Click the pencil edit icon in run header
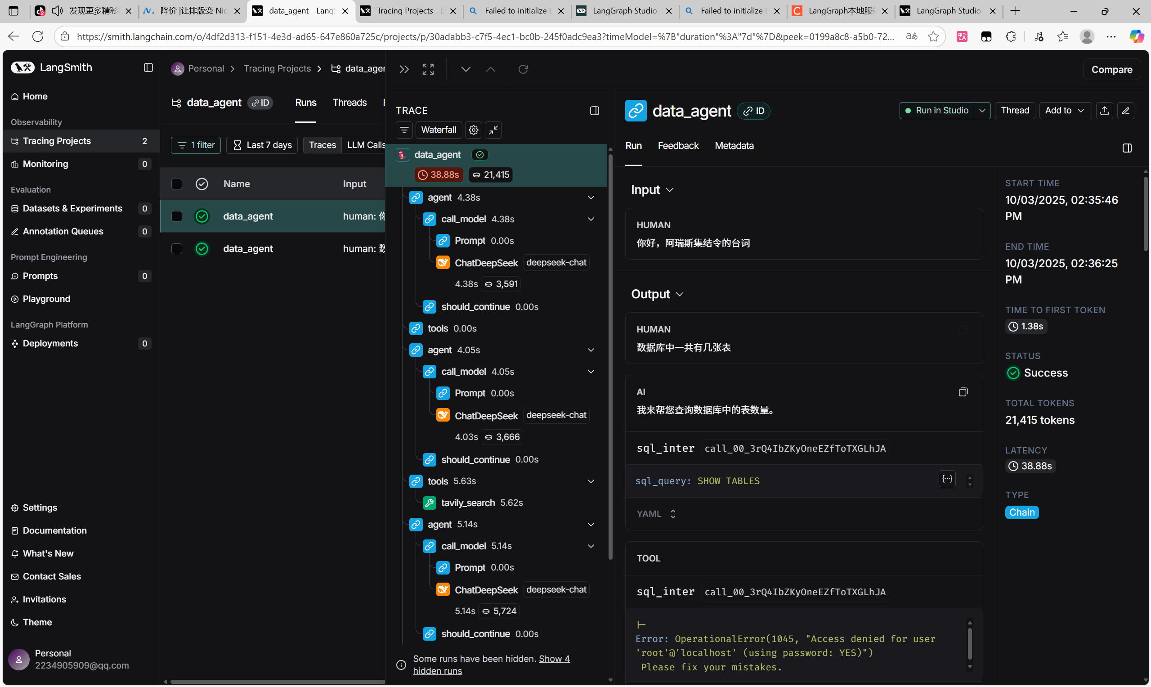1151x687 pixels. click(1125, 111)
